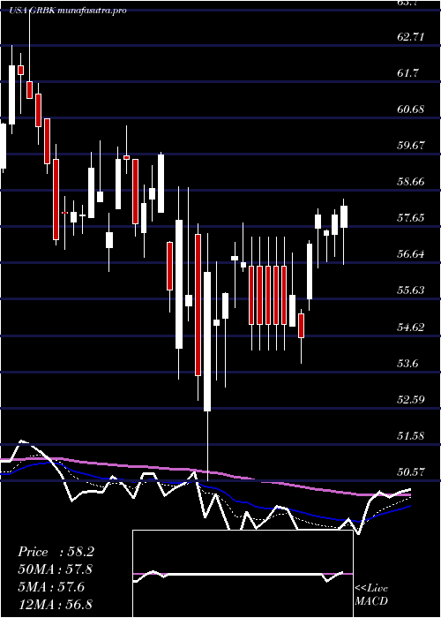Click the 5MA : 57.6 readout
This screenshot has height=618, width=441.
[x=51, y=587]
